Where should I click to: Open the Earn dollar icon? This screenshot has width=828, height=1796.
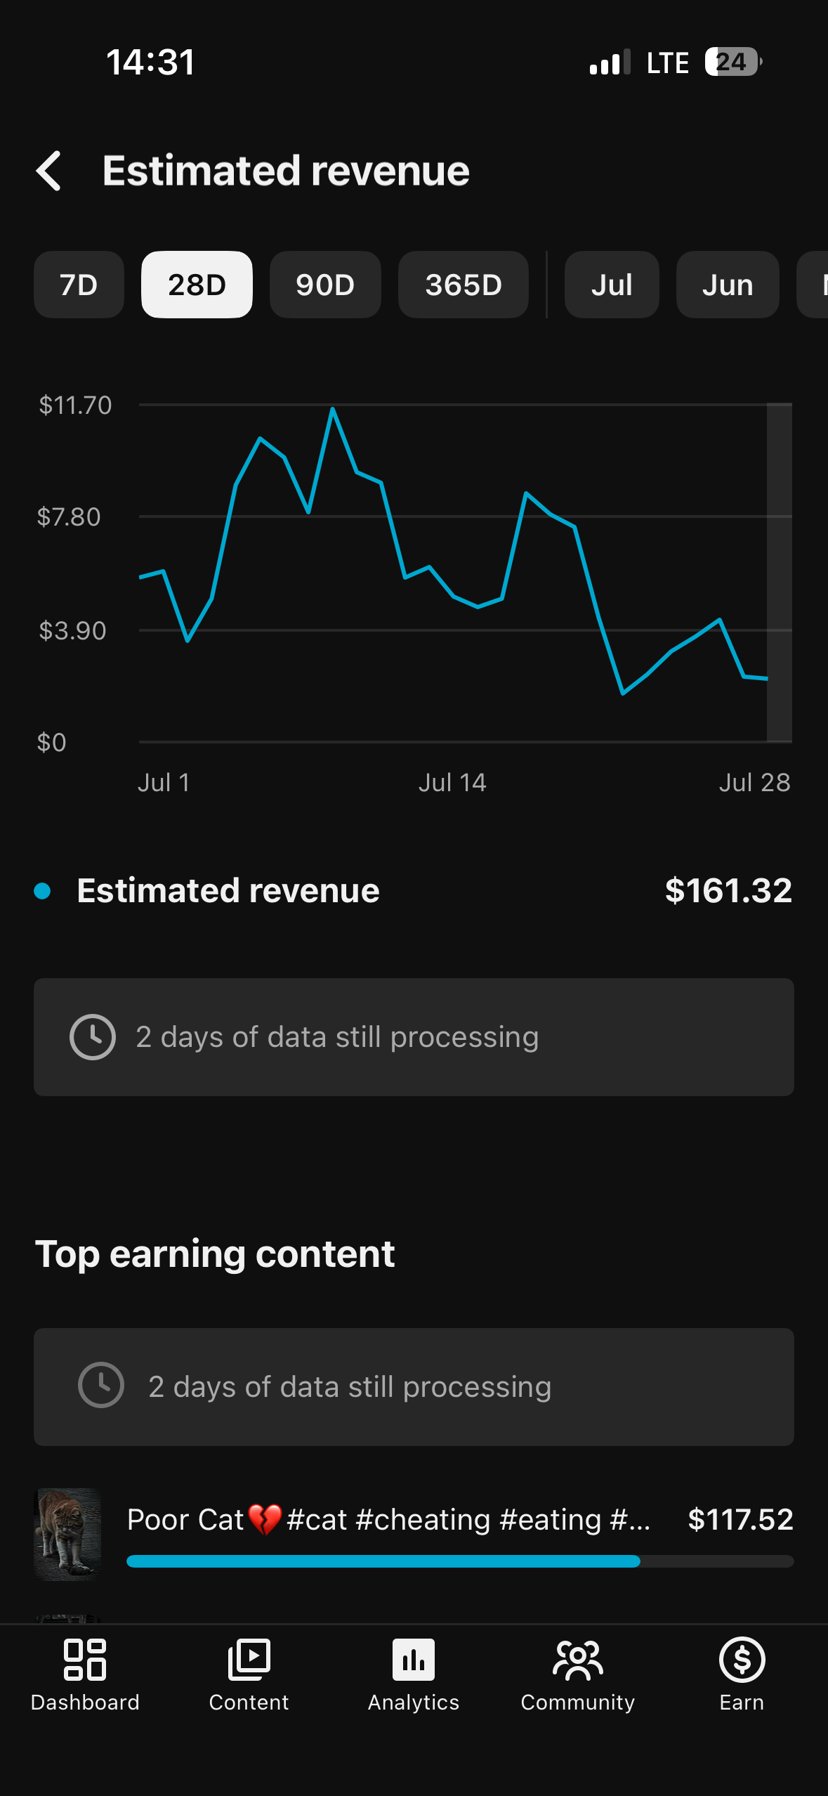tap(742, 1660)
